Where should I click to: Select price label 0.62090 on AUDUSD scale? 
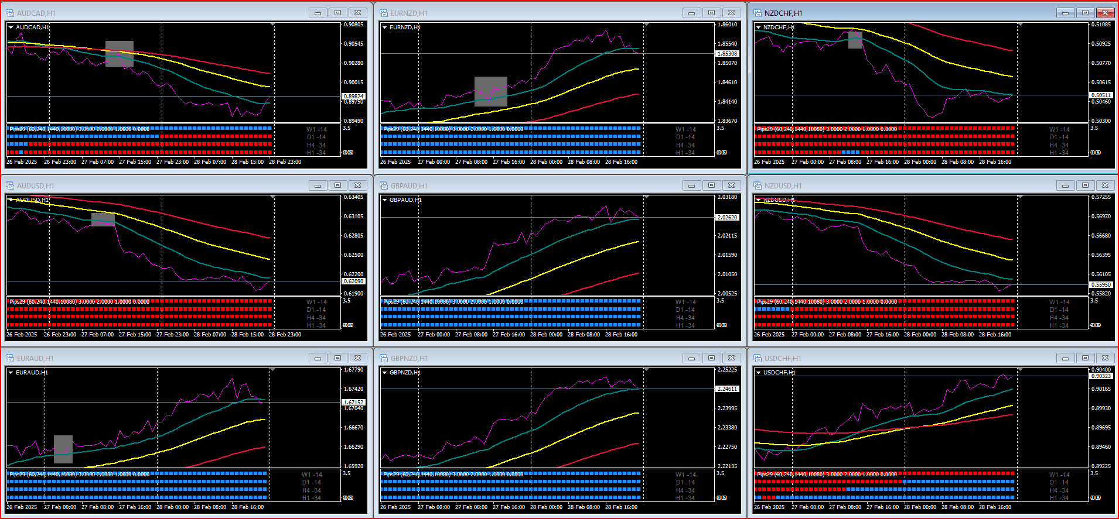click(x=353, y=281)
